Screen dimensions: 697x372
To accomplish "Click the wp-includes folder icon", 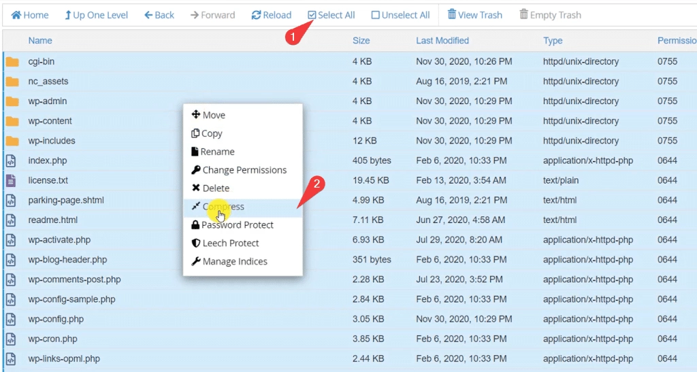I will [12, 141].
